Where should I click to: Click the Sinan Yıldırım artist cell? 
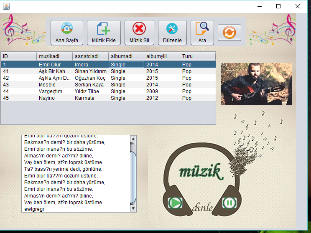coord(90,71)
